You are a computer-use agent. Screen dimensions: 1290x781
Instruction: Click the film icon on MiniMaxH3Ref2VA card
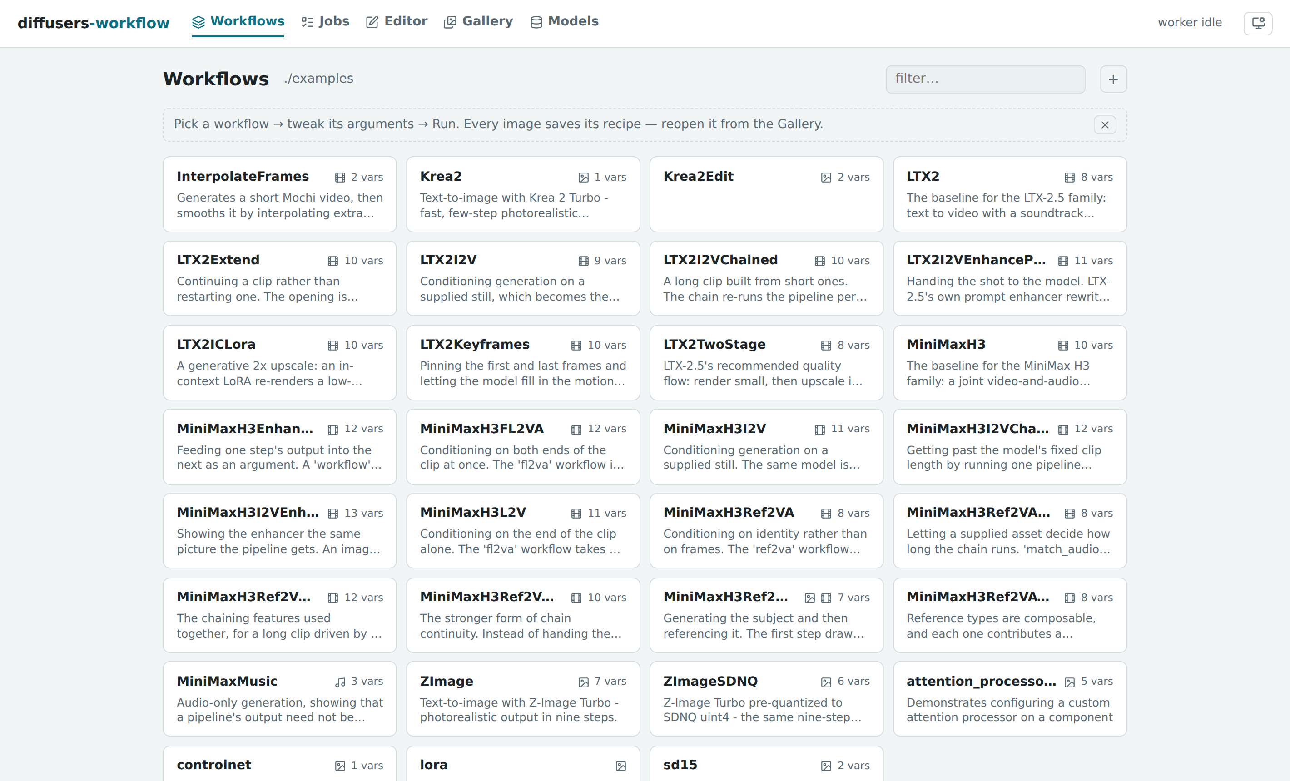826,514
